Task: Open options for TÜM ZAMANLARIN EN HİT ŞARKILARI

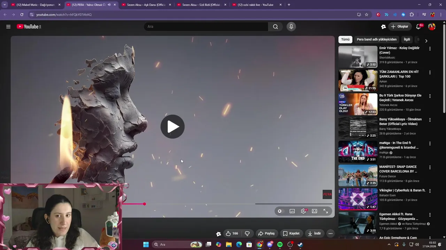Action: pyautogui.click(x=430, y=73)
